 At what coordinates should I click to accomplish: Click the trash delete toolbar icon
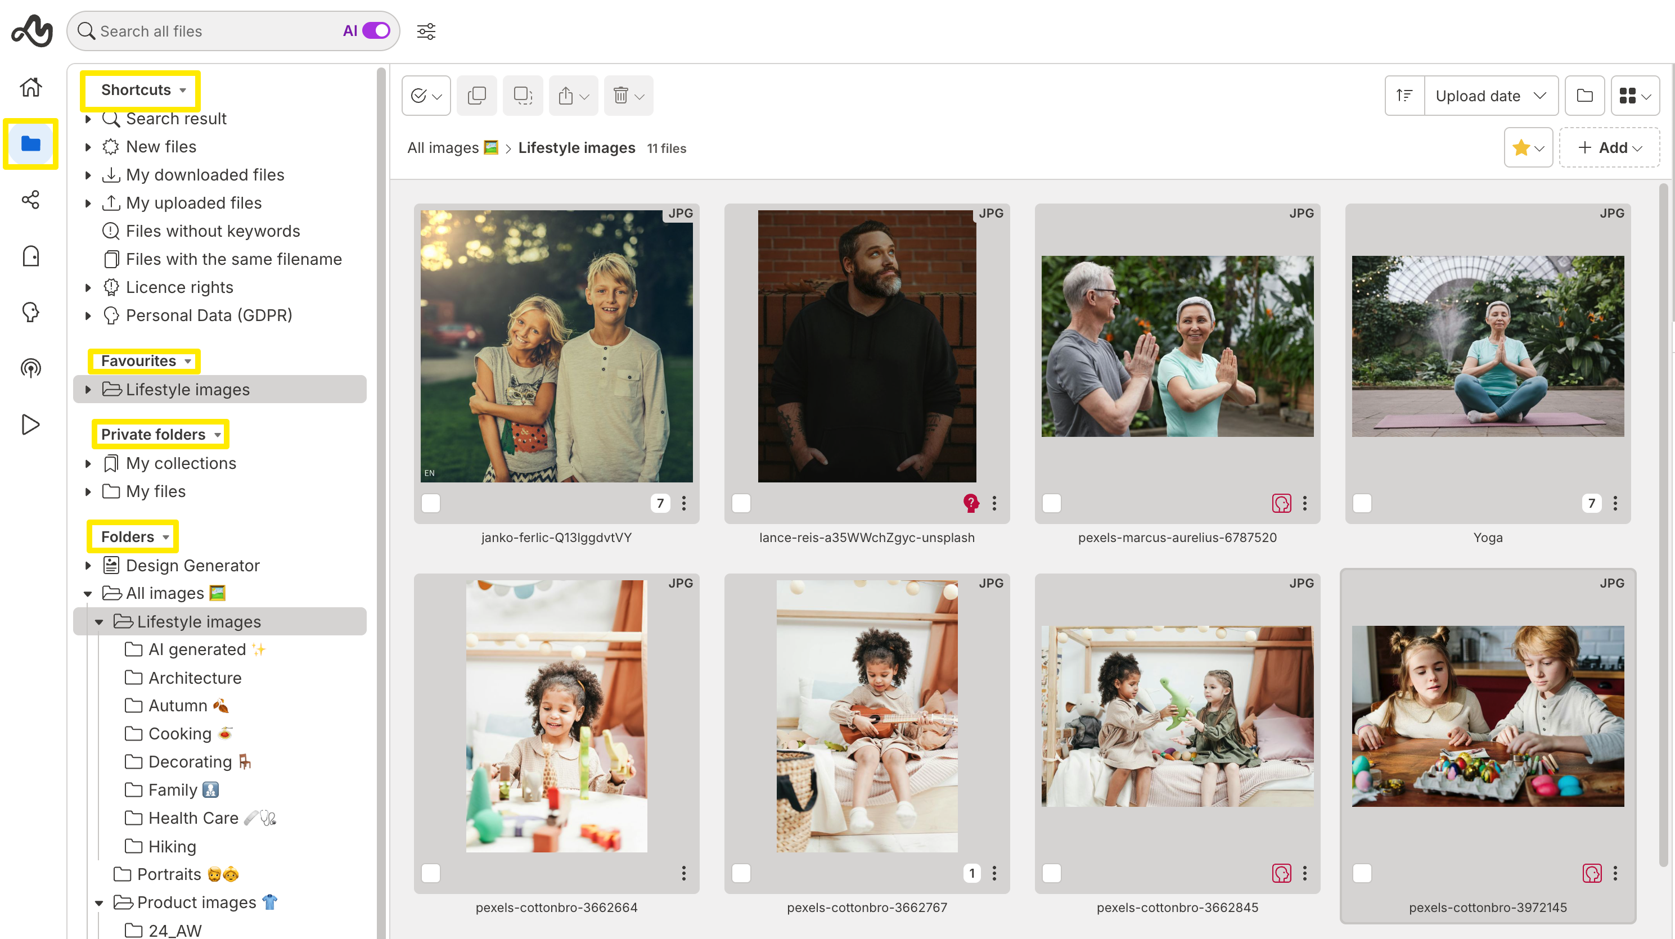pos(621,96)
